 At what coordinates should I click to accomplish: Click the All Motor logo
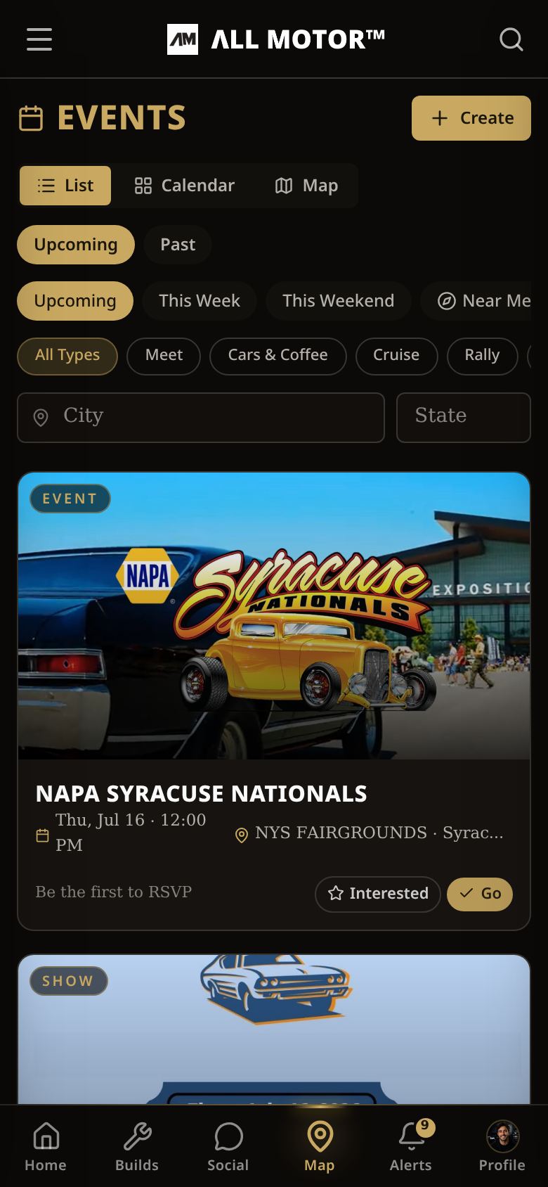click(276, 39)
